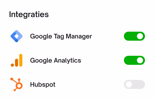The height and width of the screenshot is (101, 154).
Task: Select the blue diamond Tag Manager icon
Action: pos(17,36)
